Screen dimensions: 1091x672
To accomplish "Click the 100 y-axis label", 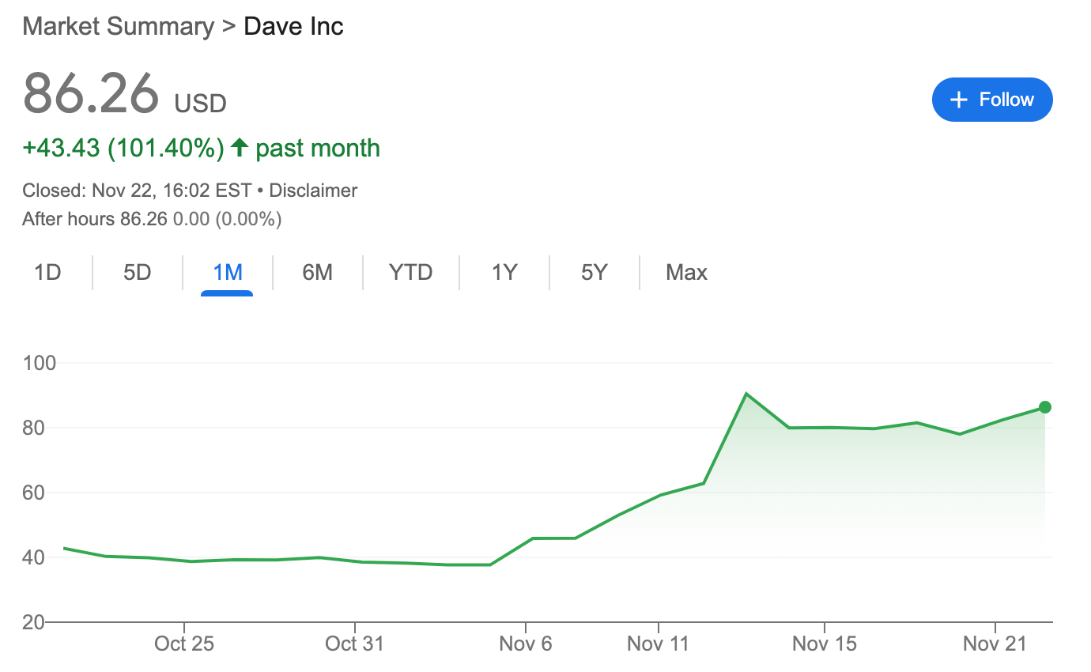I will coord(40,364).
